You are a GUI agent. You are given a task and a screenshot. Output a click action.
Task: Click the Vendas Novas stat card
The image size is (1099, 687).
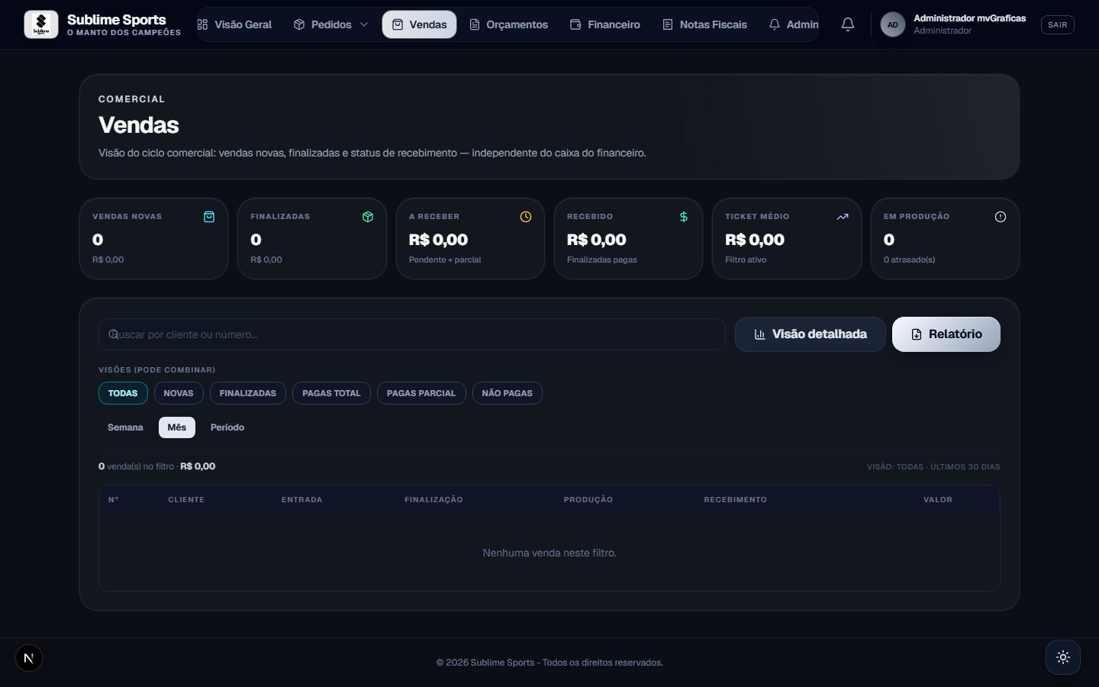tap(154, 239)
